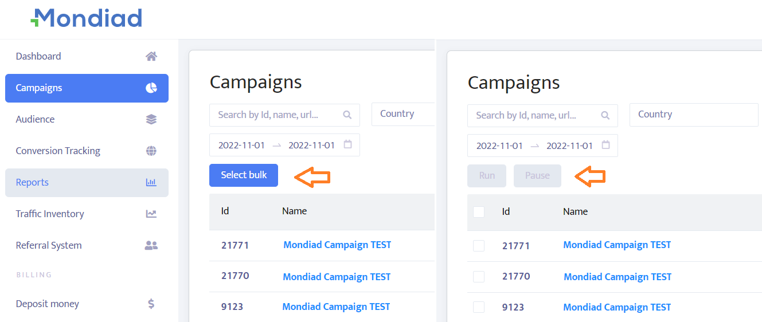Click the Referral System people icon
Screen dimensions: 762x322
(x=151, y=245)
